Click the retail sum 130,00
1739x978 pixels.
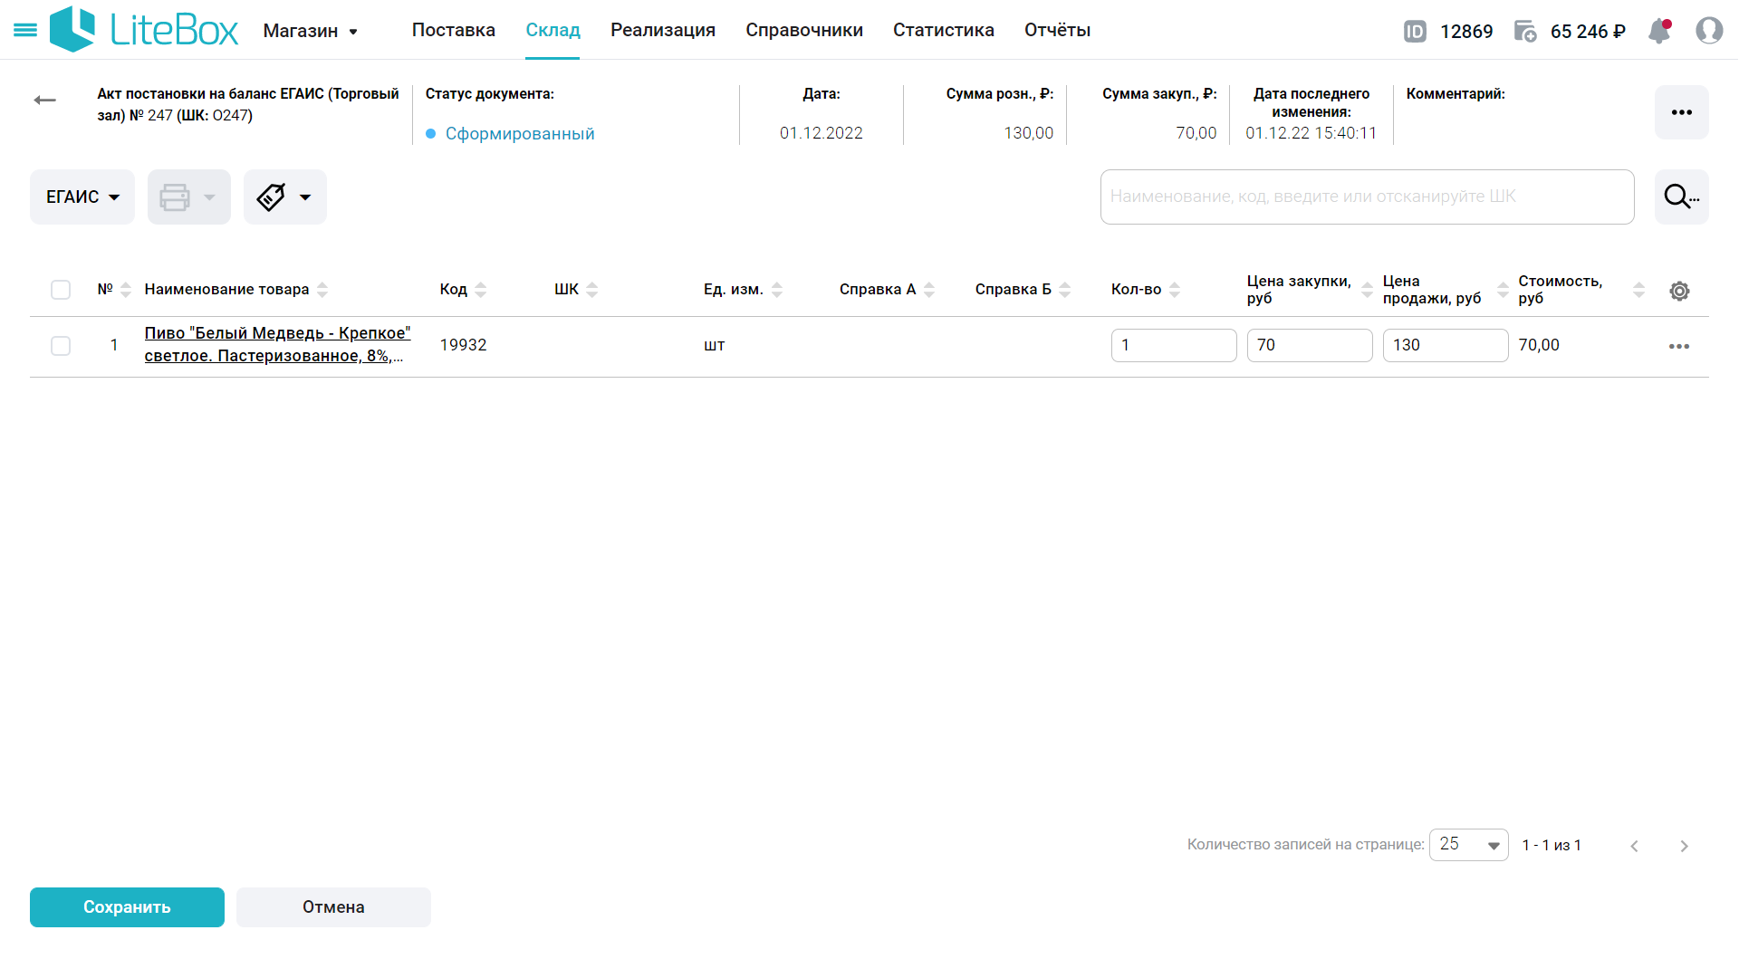[x=1028, y=133]
